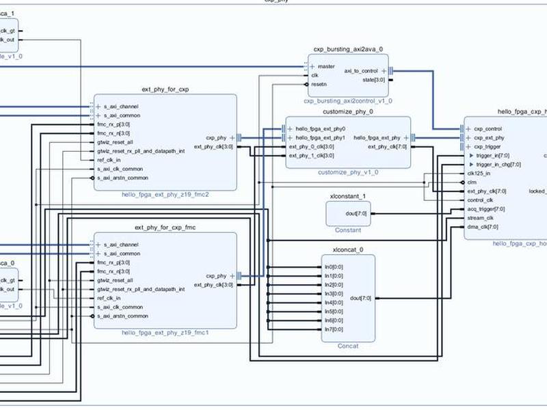Image resolution: width=547 pixels, height=410 pixels.
Task: Click the Concat label under xlconcat_0
Action: (x=348, y=346)
